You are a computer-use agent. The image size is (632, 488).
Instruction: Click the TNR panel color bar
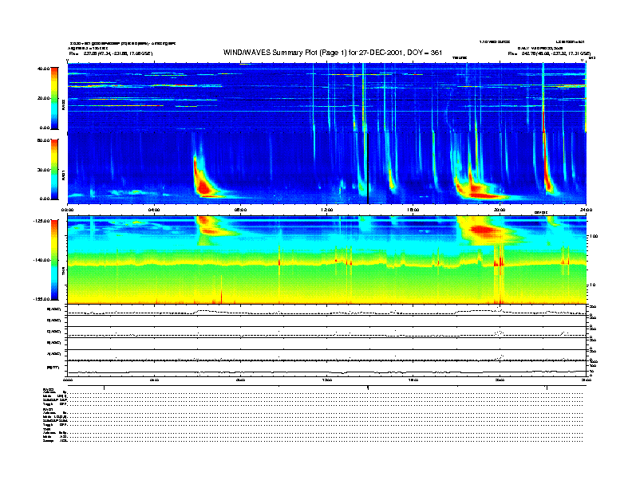point(54,260)
